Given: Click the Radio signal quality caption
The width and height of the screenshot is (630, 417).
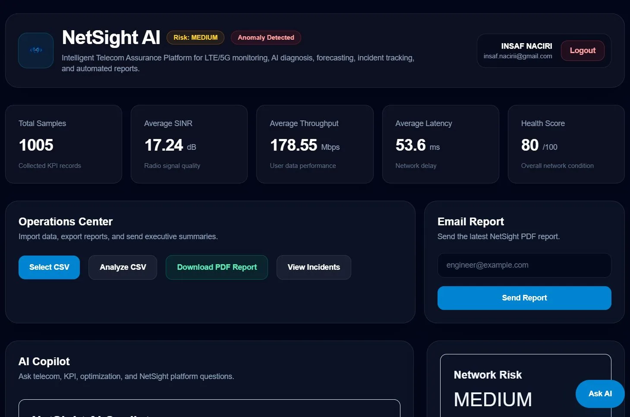Looking at the screenshot, I should pyautogui.click(x=172, y=166).
